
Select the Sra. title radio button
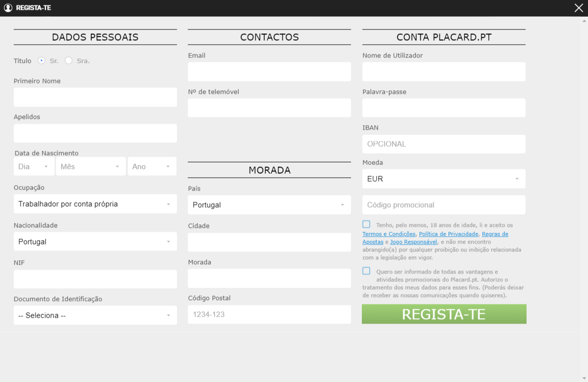69,61
